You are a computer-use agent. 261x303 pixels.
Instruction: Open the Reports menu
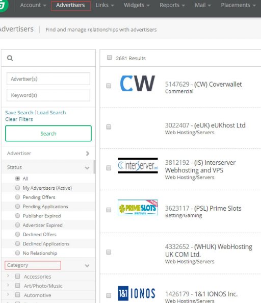[172, 5]
